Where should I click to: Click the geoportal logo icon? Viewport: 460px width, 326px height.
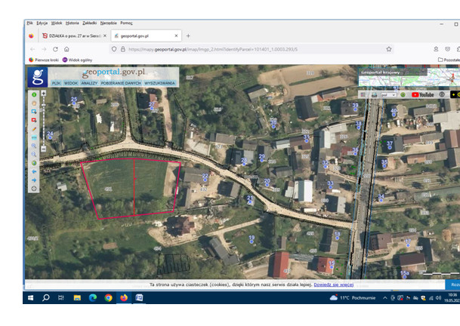click(37, 76)
